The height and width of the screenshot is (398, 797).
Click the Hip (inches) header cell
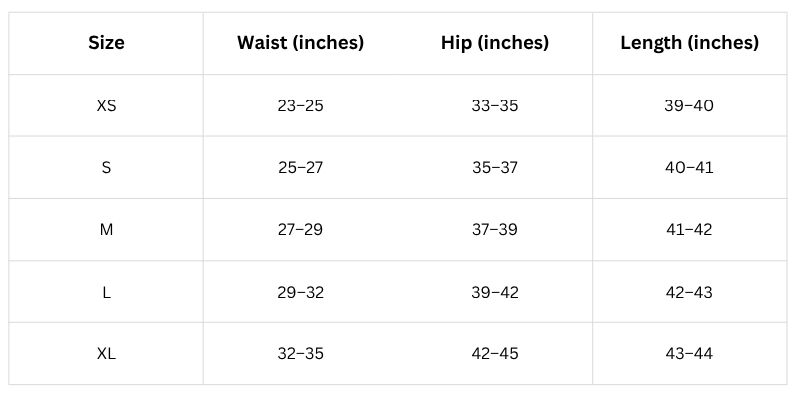point(495,43)
